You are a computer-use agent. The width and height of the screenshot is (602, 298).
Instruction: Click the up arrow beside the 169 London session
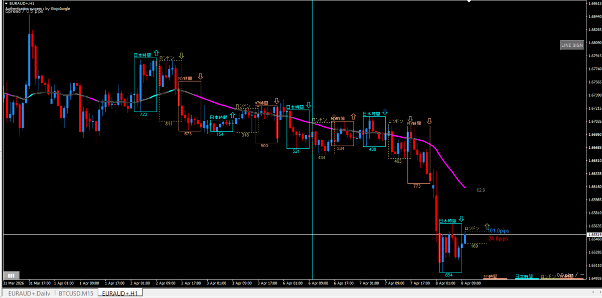point(486,226)
